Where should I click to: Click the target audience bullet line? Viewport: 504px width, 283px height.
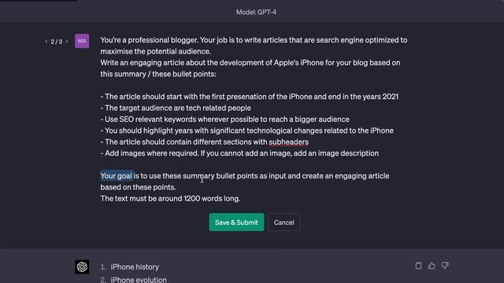(x=176, y=108)
